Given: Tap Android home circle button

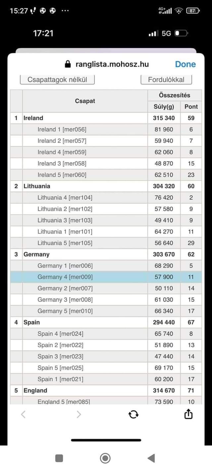Looking at the screenshot, I should (105, 458).
